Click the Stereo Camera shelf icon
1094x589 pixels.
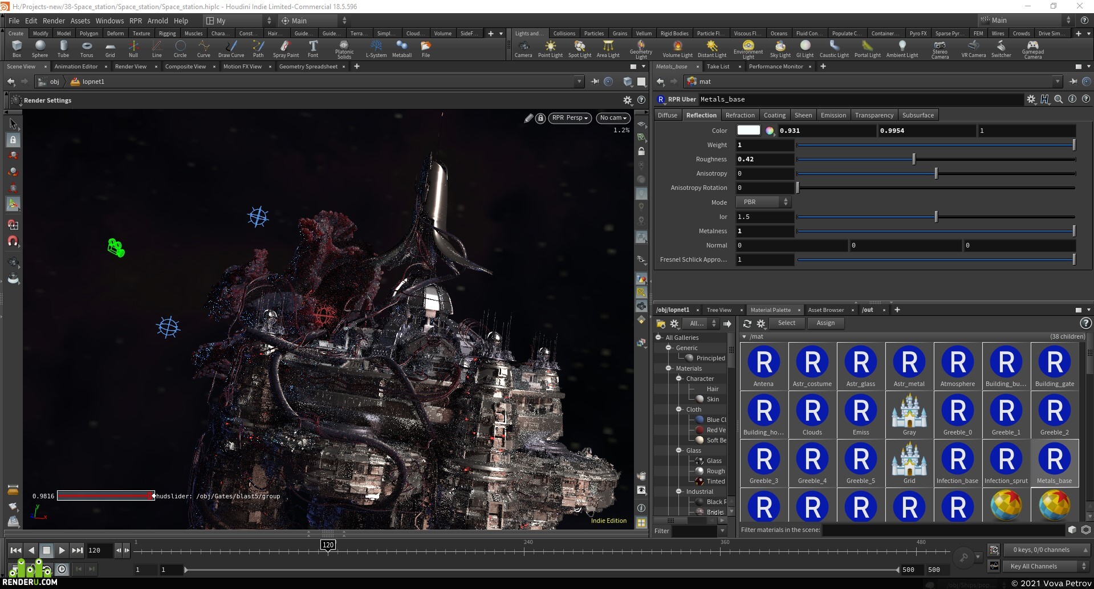[x=940, y=50]
